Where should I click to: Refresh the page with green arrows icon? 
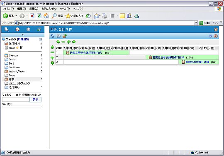point(39,16)
